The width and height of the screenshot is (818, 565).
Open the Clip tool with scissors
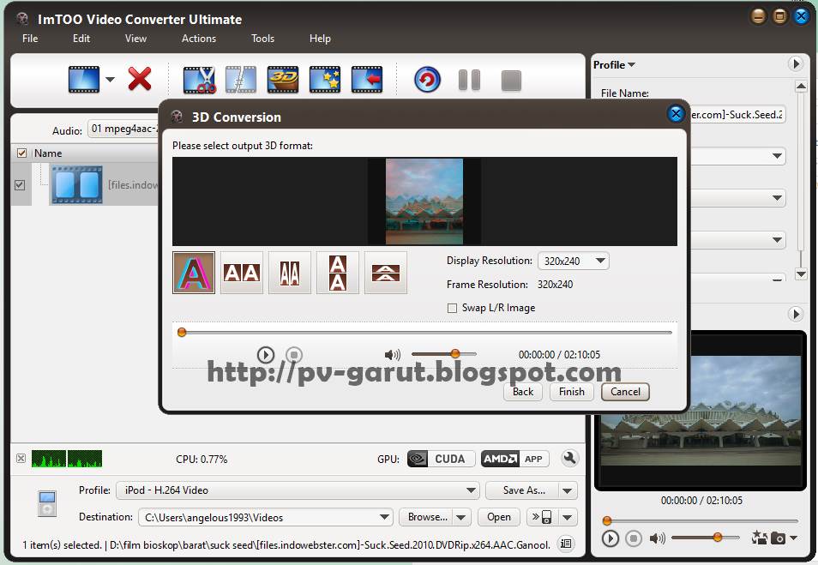tap(199, 80)
